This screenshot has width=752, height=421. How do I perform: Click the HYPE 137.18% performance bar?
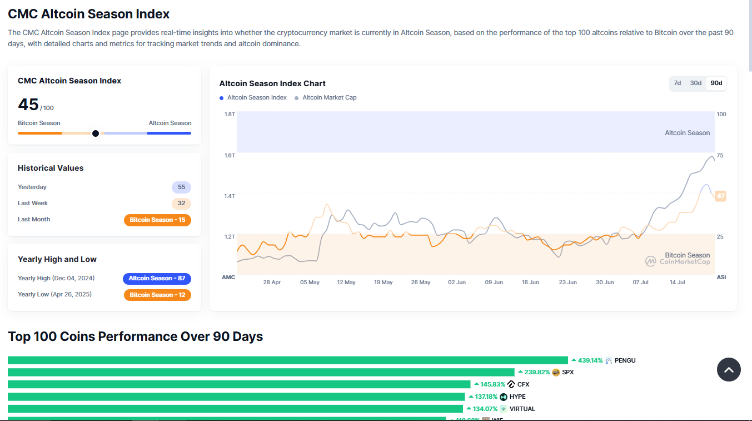tap(236, 397)
